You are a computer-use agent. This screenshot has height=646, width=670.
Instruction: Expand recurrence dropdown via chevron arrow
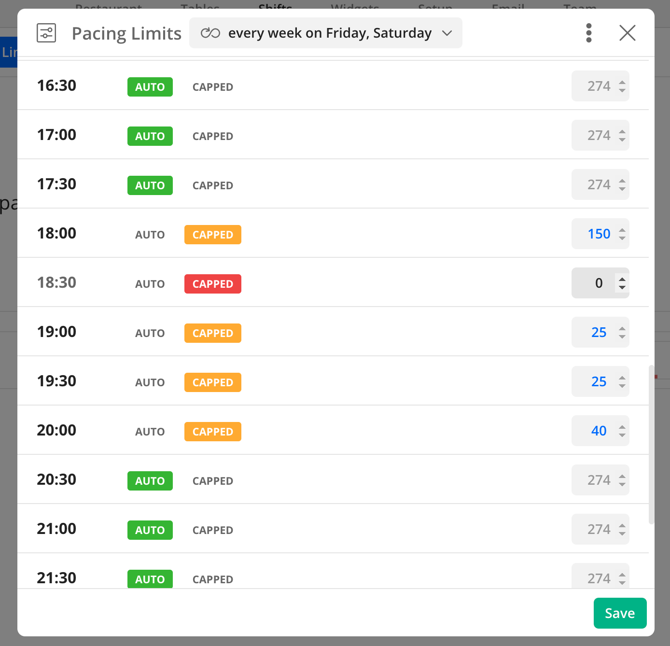447,33
